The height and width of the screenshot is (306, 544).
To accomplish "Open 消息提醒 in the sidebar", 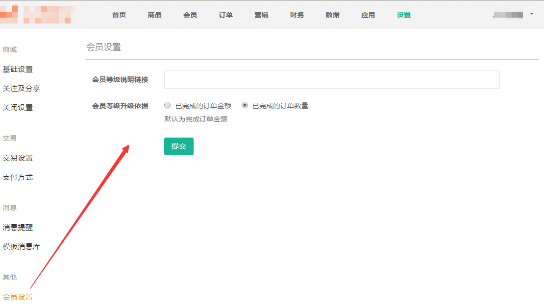I will (x=18, y=228).
